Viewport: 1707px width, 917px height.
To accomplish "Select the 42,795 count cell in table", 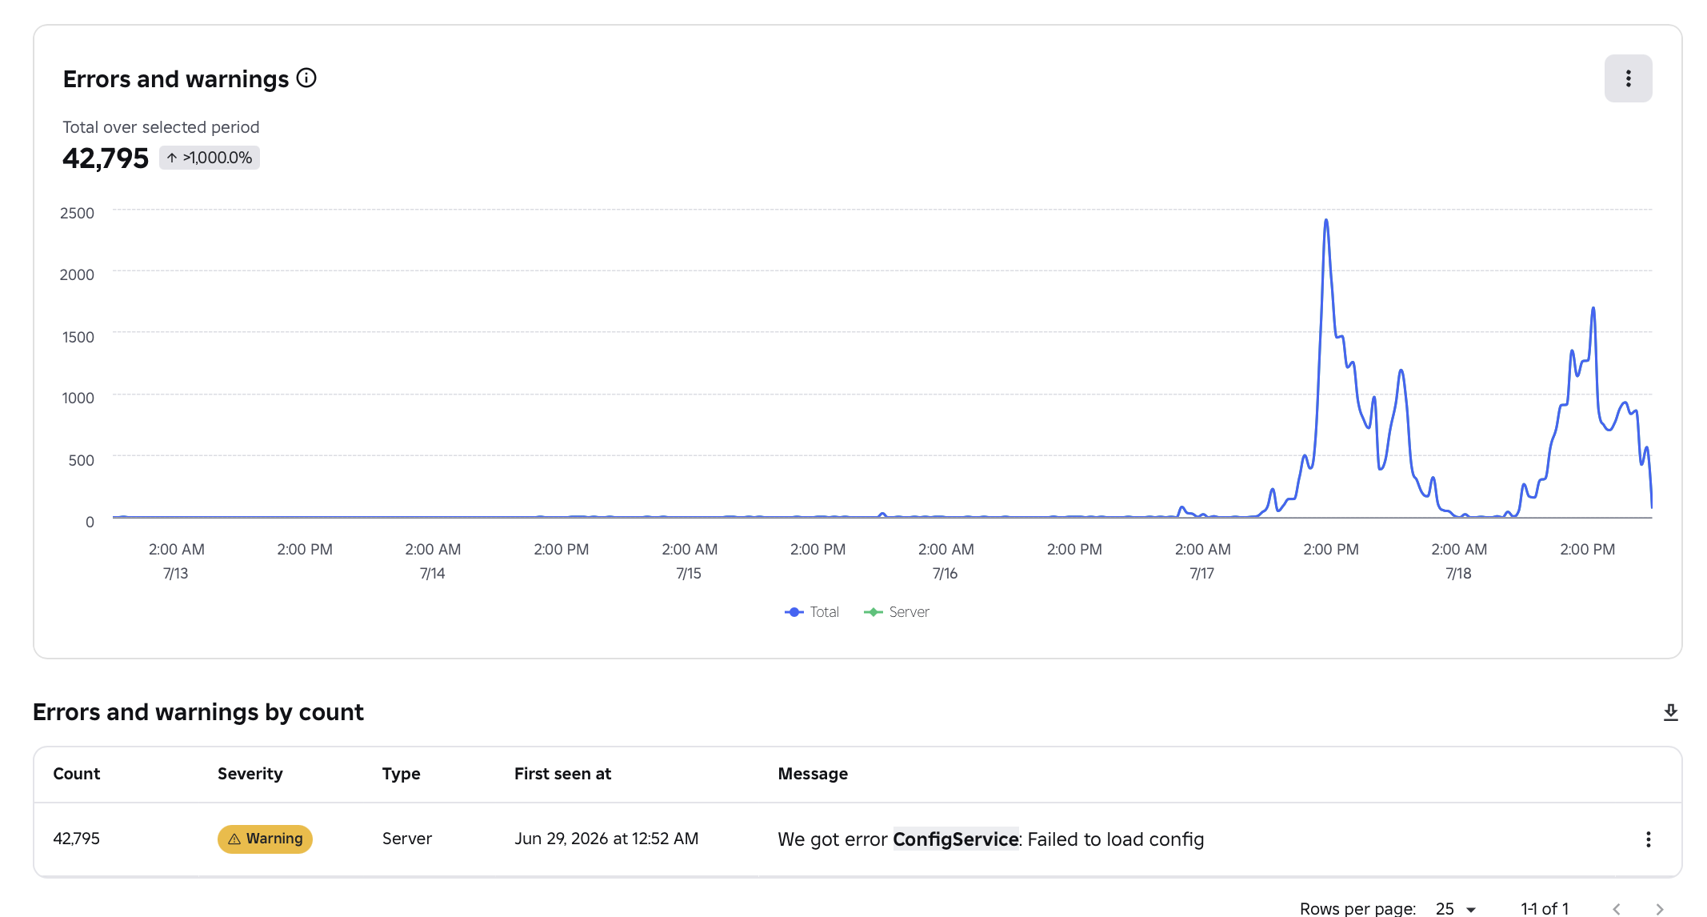I will (x=76, y=839).
